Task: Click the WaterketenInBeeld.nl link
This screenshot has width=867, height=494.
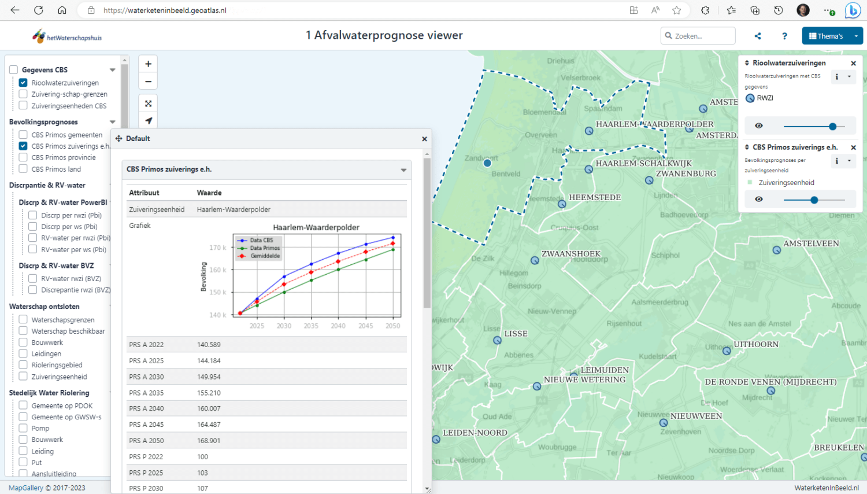Action: (x=827, y=488)
